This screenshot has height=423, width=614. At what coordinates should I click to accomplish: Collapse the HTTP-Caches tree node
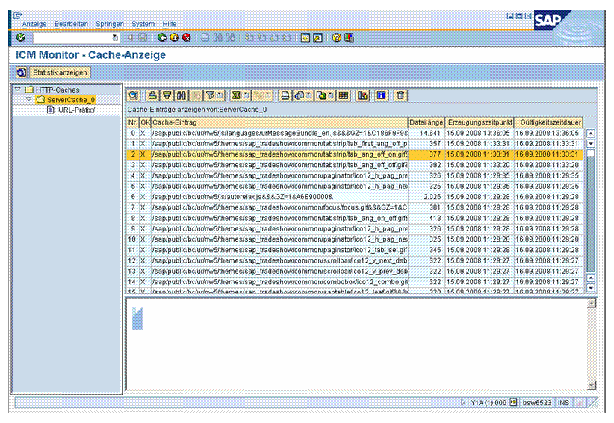(18, 90)
